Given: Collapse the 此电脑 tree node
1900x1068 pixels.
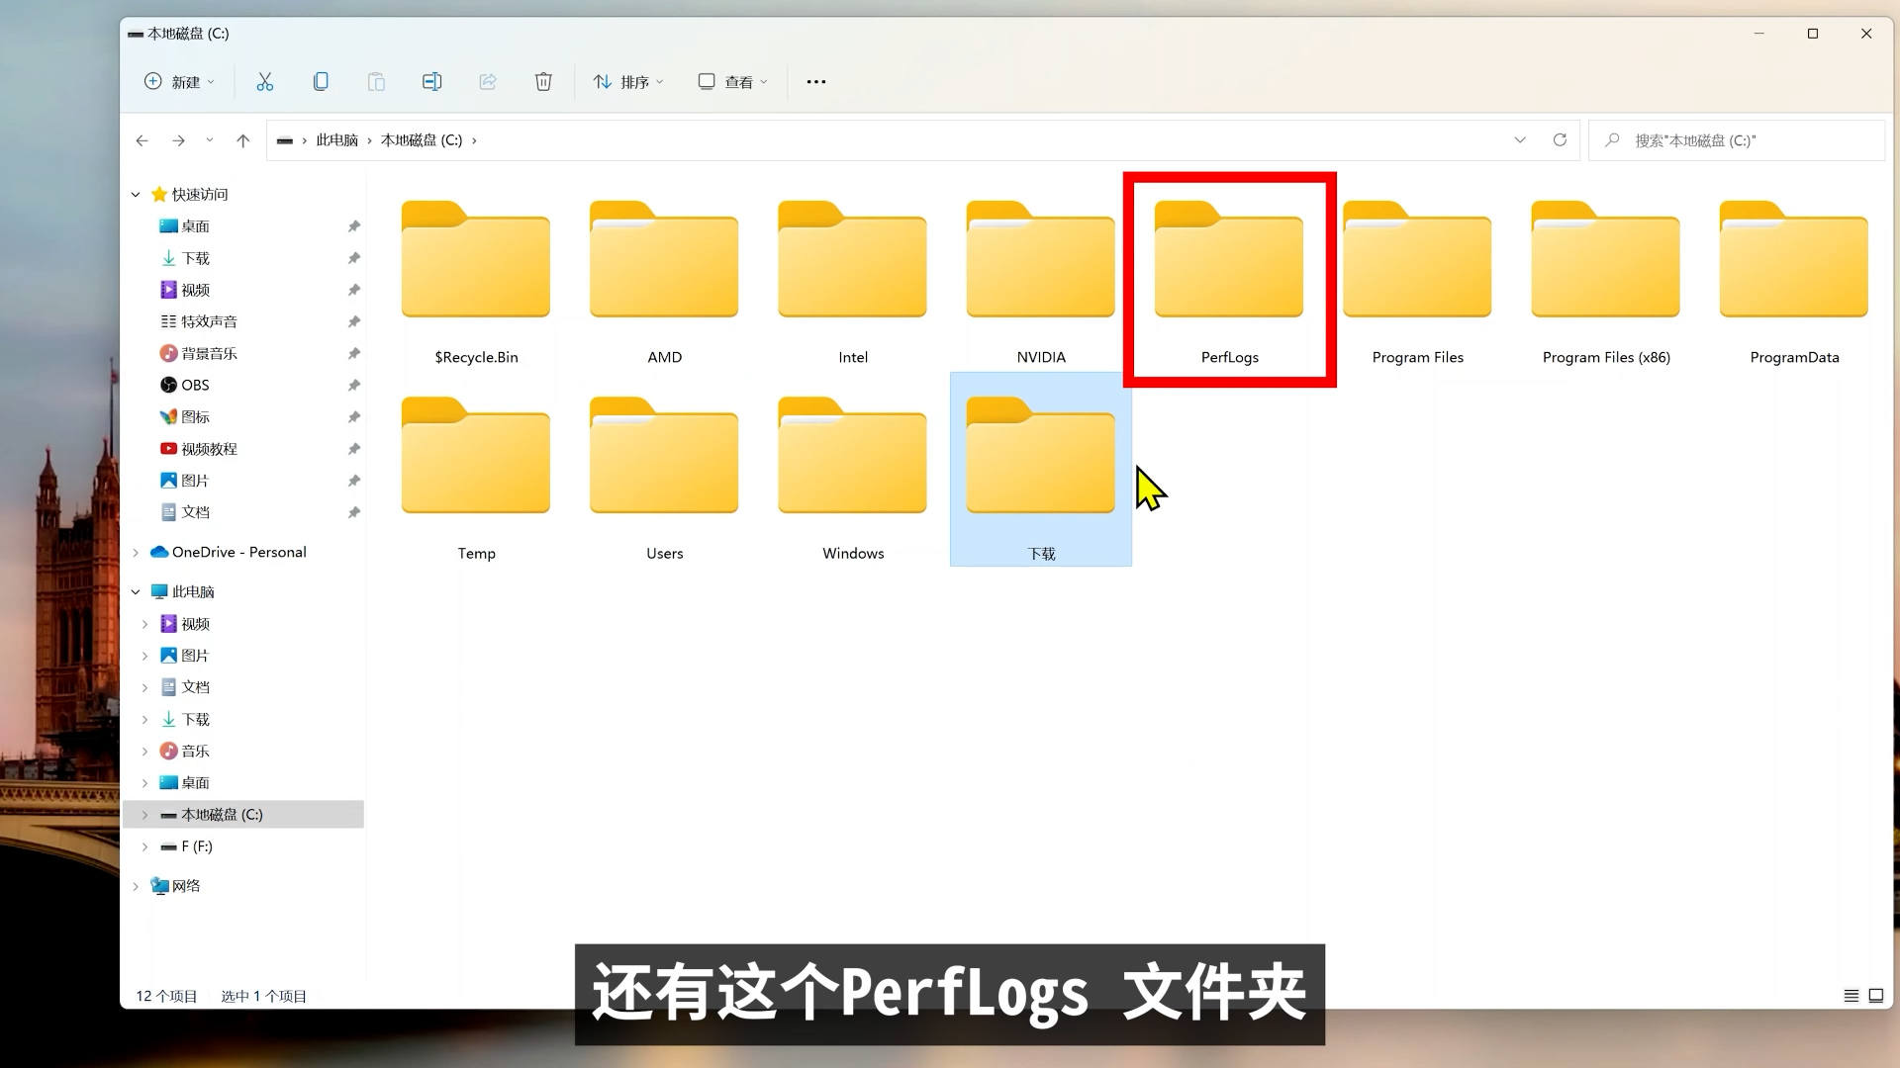Looking at the screenshot, I should [136, 590].
